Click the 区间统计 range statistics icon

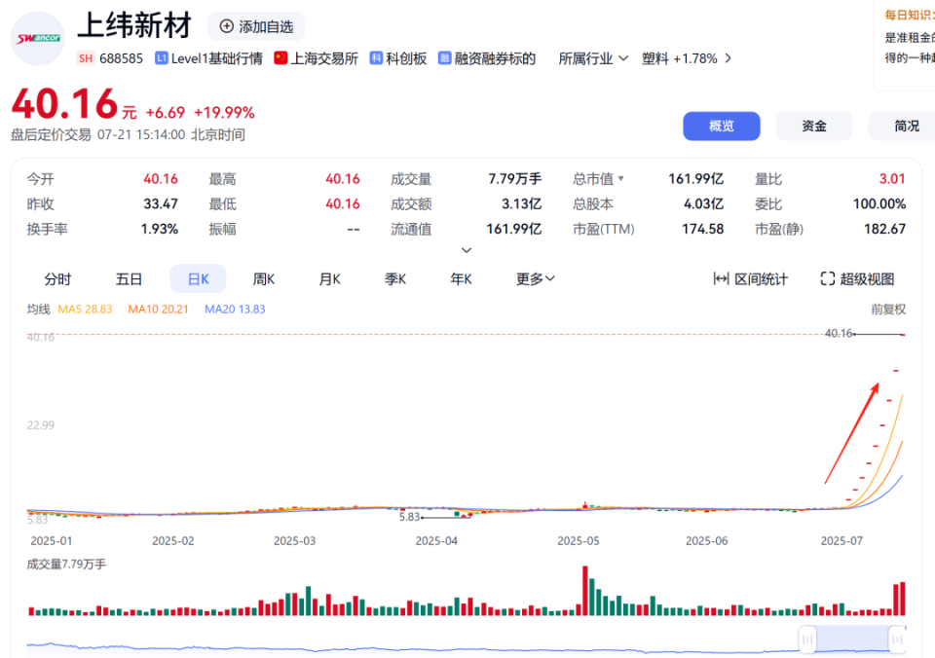(x=721, y=279)
